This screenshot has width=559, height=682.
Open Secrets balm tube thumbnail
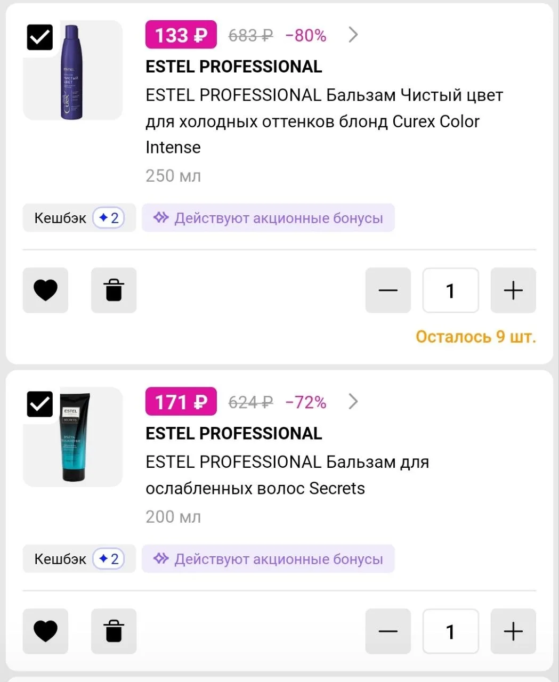point(74,437)
